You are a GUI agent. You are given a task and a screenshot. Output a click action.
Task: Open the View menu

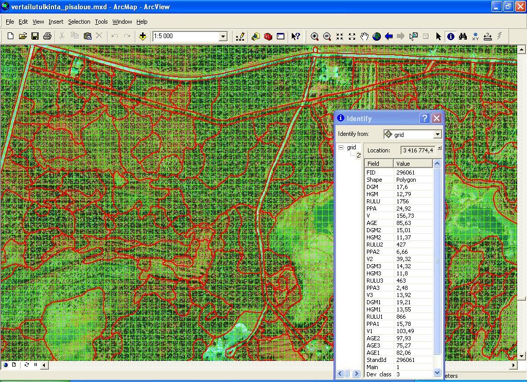pyautogui.click(x=38, y=22)
